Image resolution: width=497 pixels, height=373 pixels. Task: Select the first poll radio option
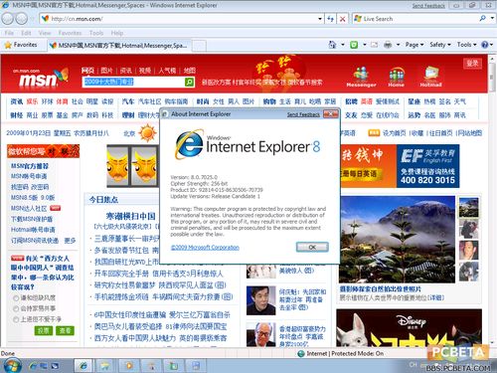click(x=16, y=298)
